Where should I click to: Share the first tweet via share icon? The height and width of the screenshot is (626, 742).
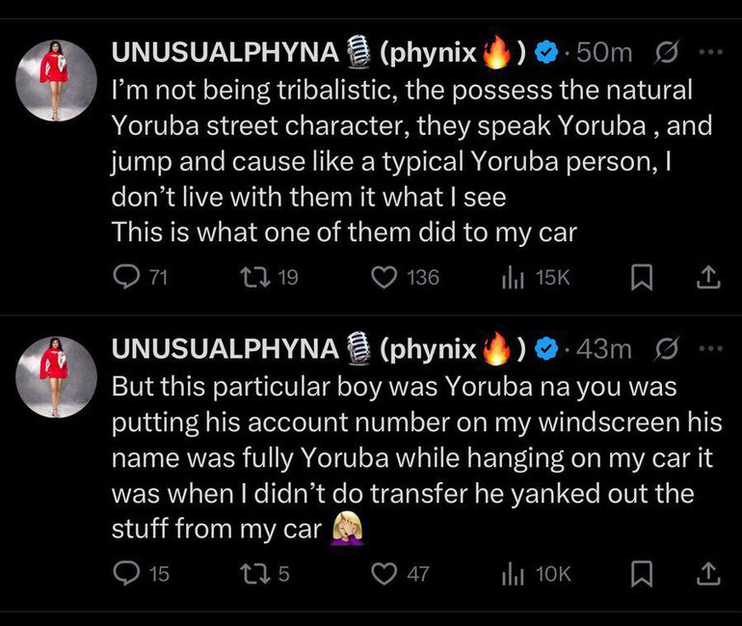(x=707, y=278)
